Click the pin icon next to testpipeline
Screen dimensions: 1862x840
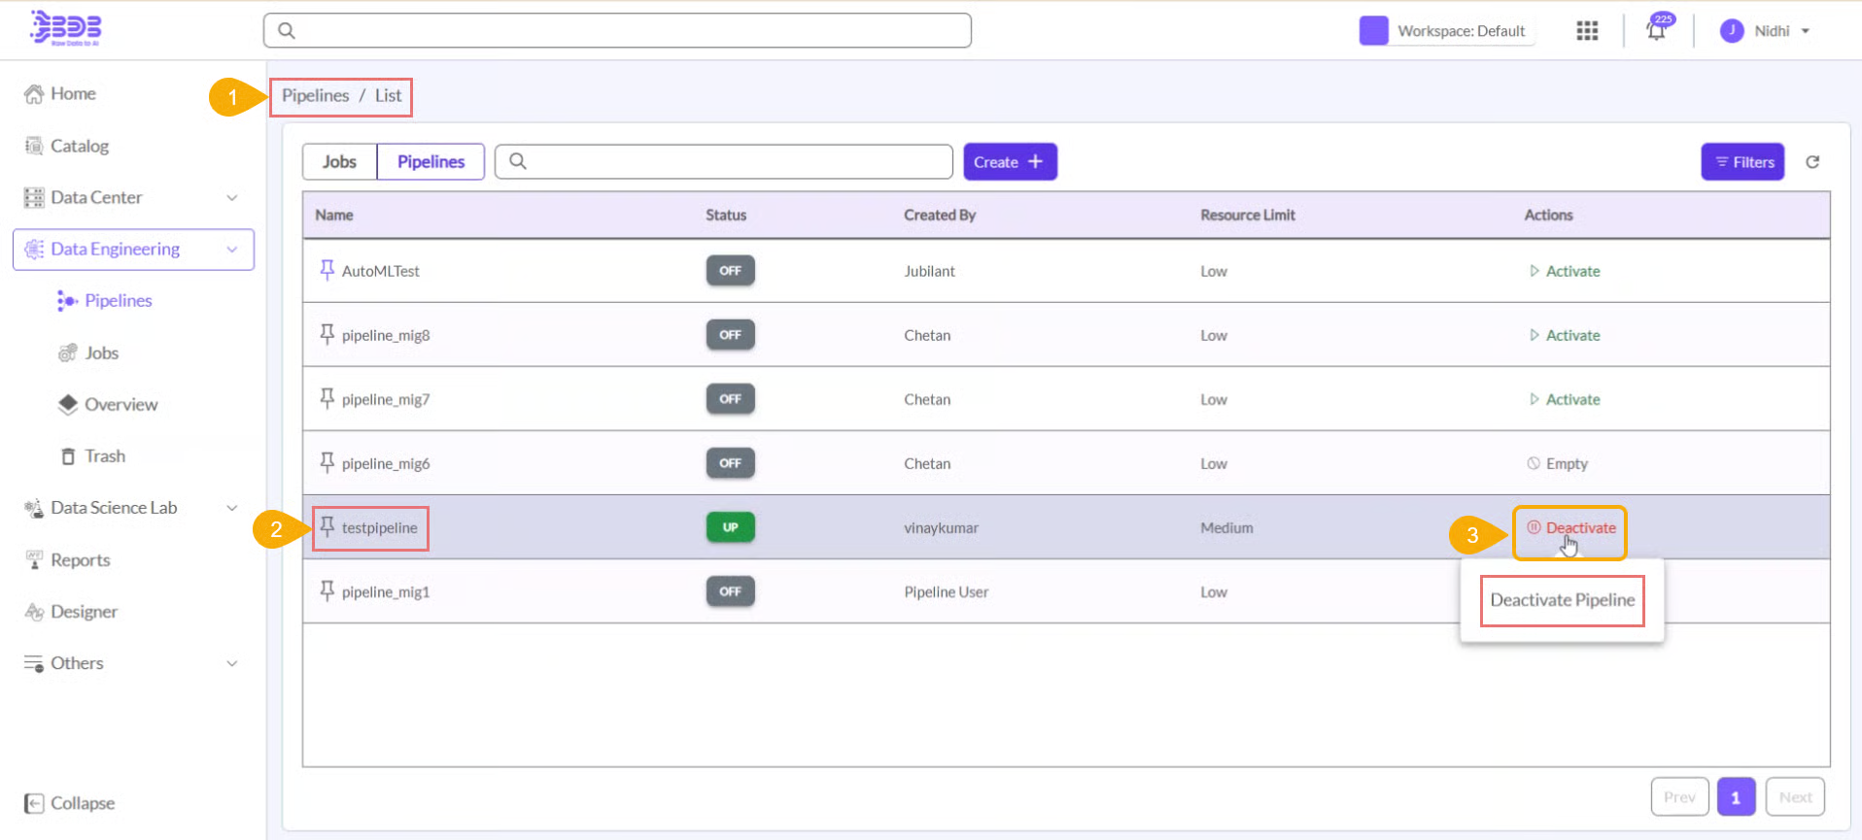coord(328,526)
